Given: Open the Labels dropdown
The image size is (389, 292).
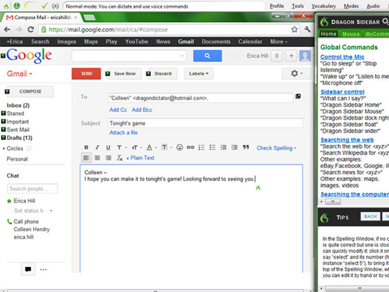Looking at the screenshot, I should pos(198,74).
